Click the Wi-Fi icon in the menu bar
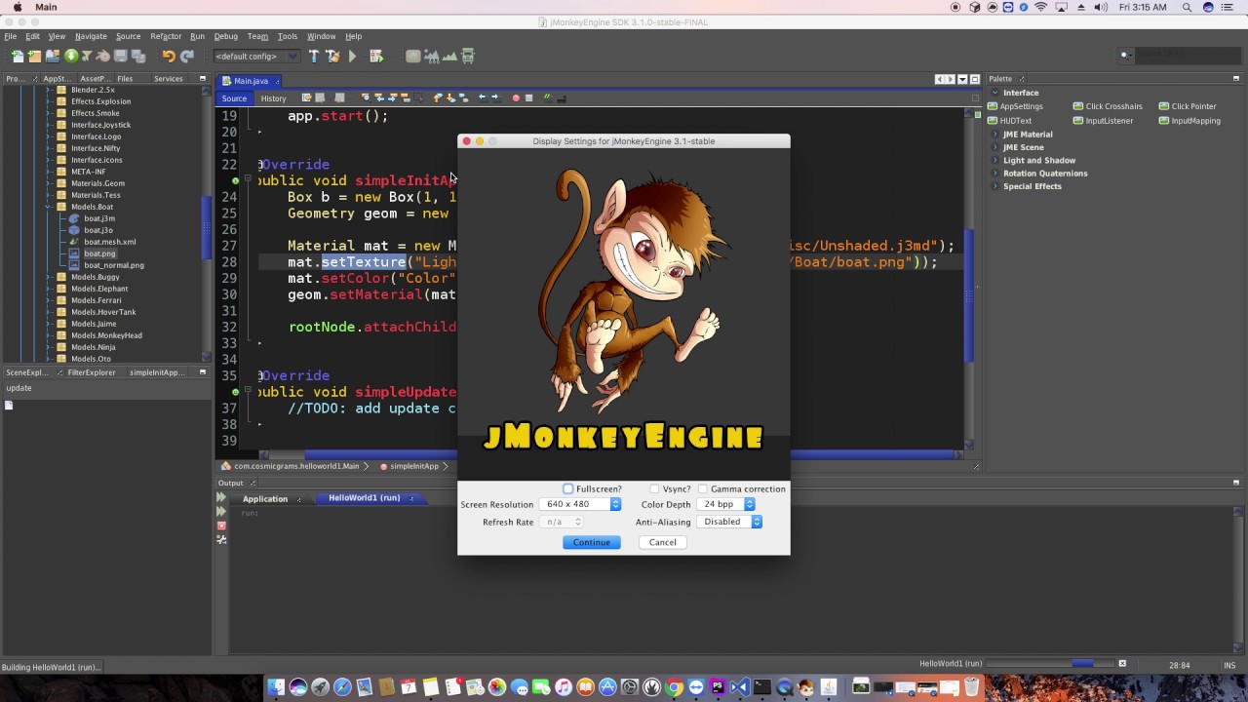Viewport: 1248px width, 702px height. [x=1040, y=7]
